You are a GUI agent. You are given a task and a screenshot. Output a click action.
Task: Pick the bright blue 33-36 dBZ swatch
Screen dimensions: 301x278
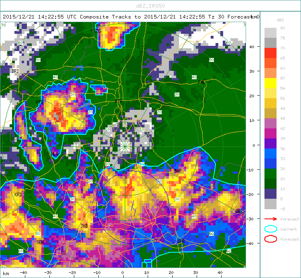point(270,154)
